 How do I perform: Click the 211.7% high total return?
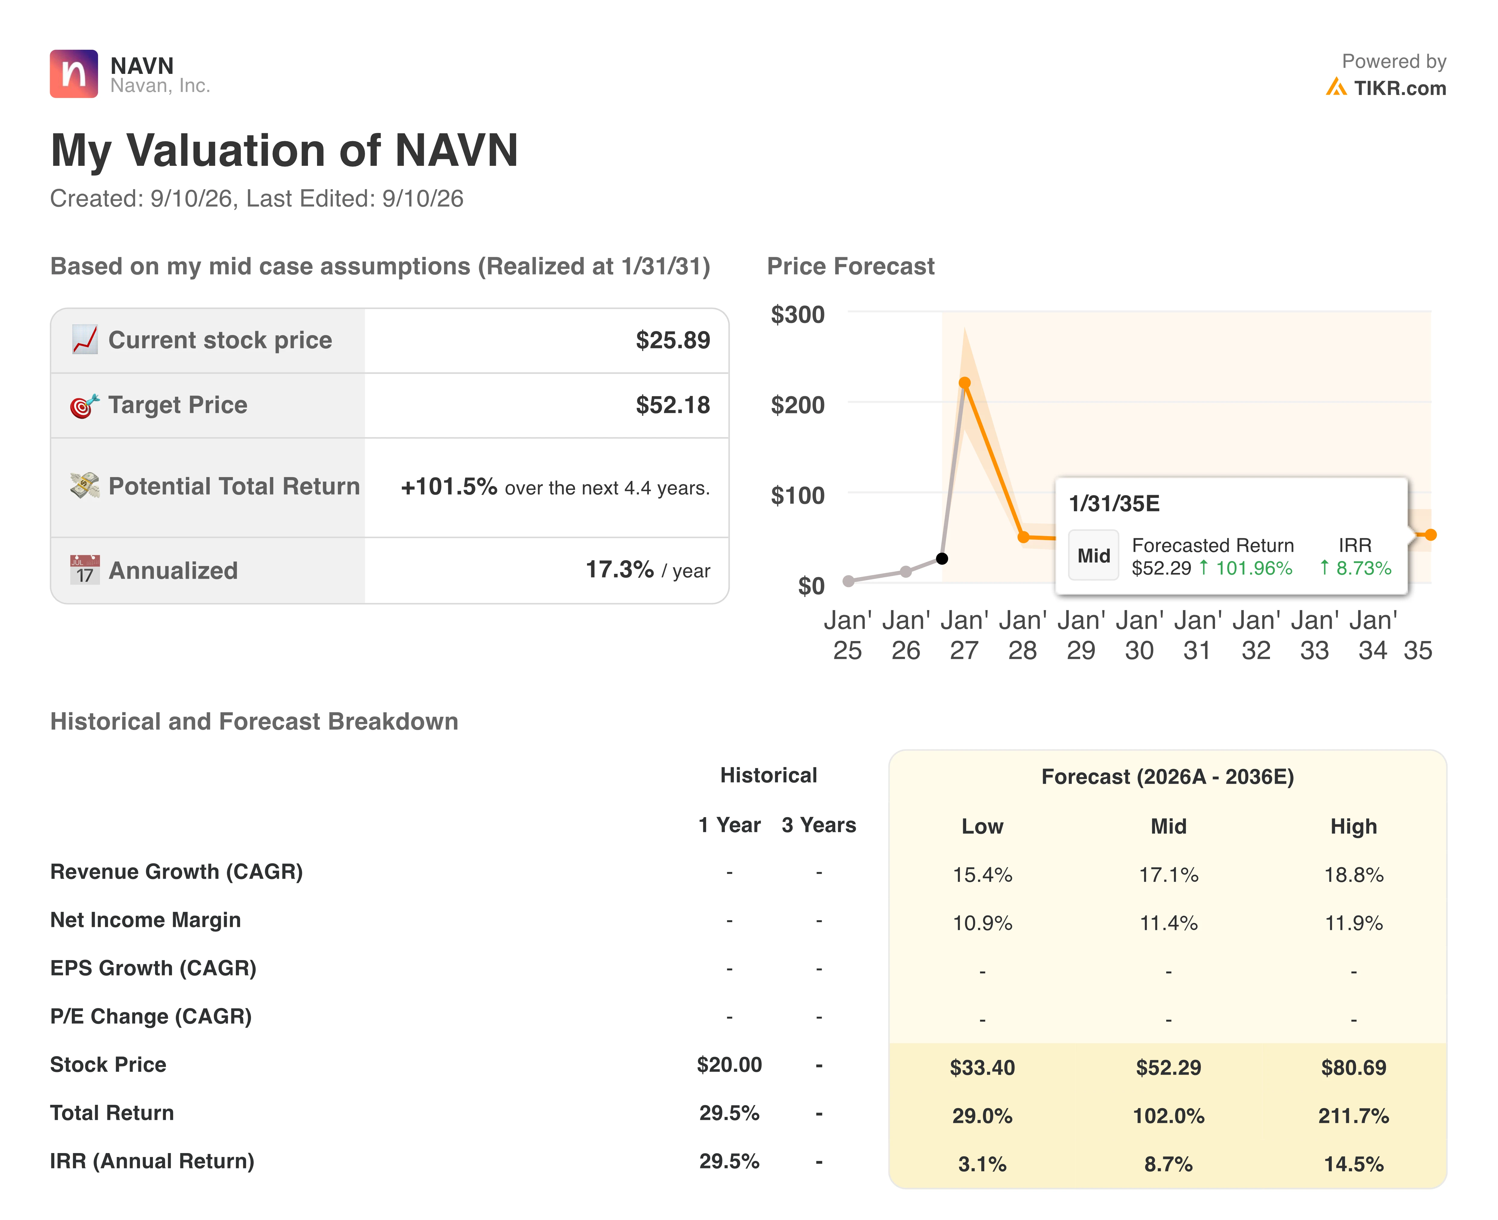[x=1354, y=1116]
